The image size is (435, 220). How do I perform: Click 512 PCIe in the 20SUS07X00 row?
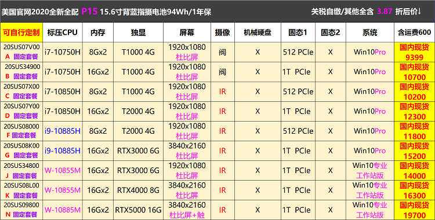(298, 91)
